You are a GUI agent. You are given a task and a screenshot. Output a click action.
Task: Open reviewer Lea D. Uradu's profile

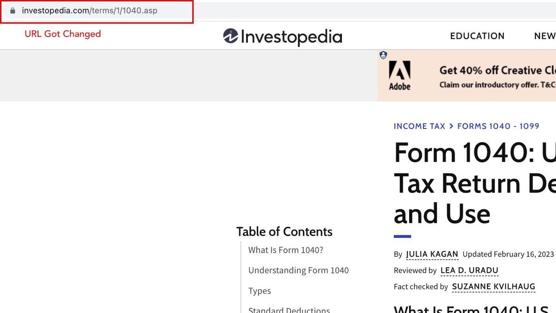click(469, 270)
